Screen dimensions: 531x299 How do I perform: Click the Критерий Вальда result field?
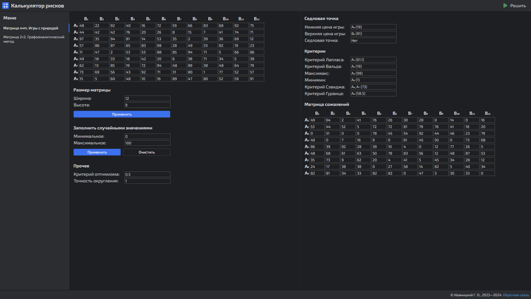point(373,67)
